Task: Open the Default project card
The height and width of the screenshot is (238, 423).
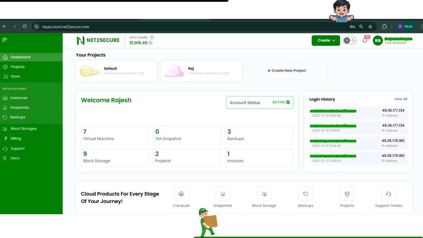Action: (x=116, y=71)
